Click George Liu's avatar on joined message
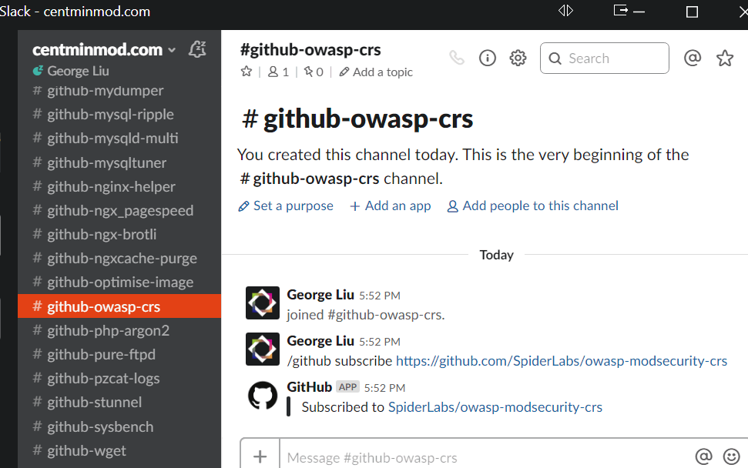Image resolution: width=748 pixels, height=468 pixels. click(263, 303)
